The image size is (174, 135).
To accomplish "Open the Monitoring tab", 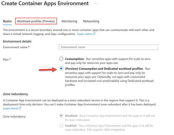I will pos(69,21).
